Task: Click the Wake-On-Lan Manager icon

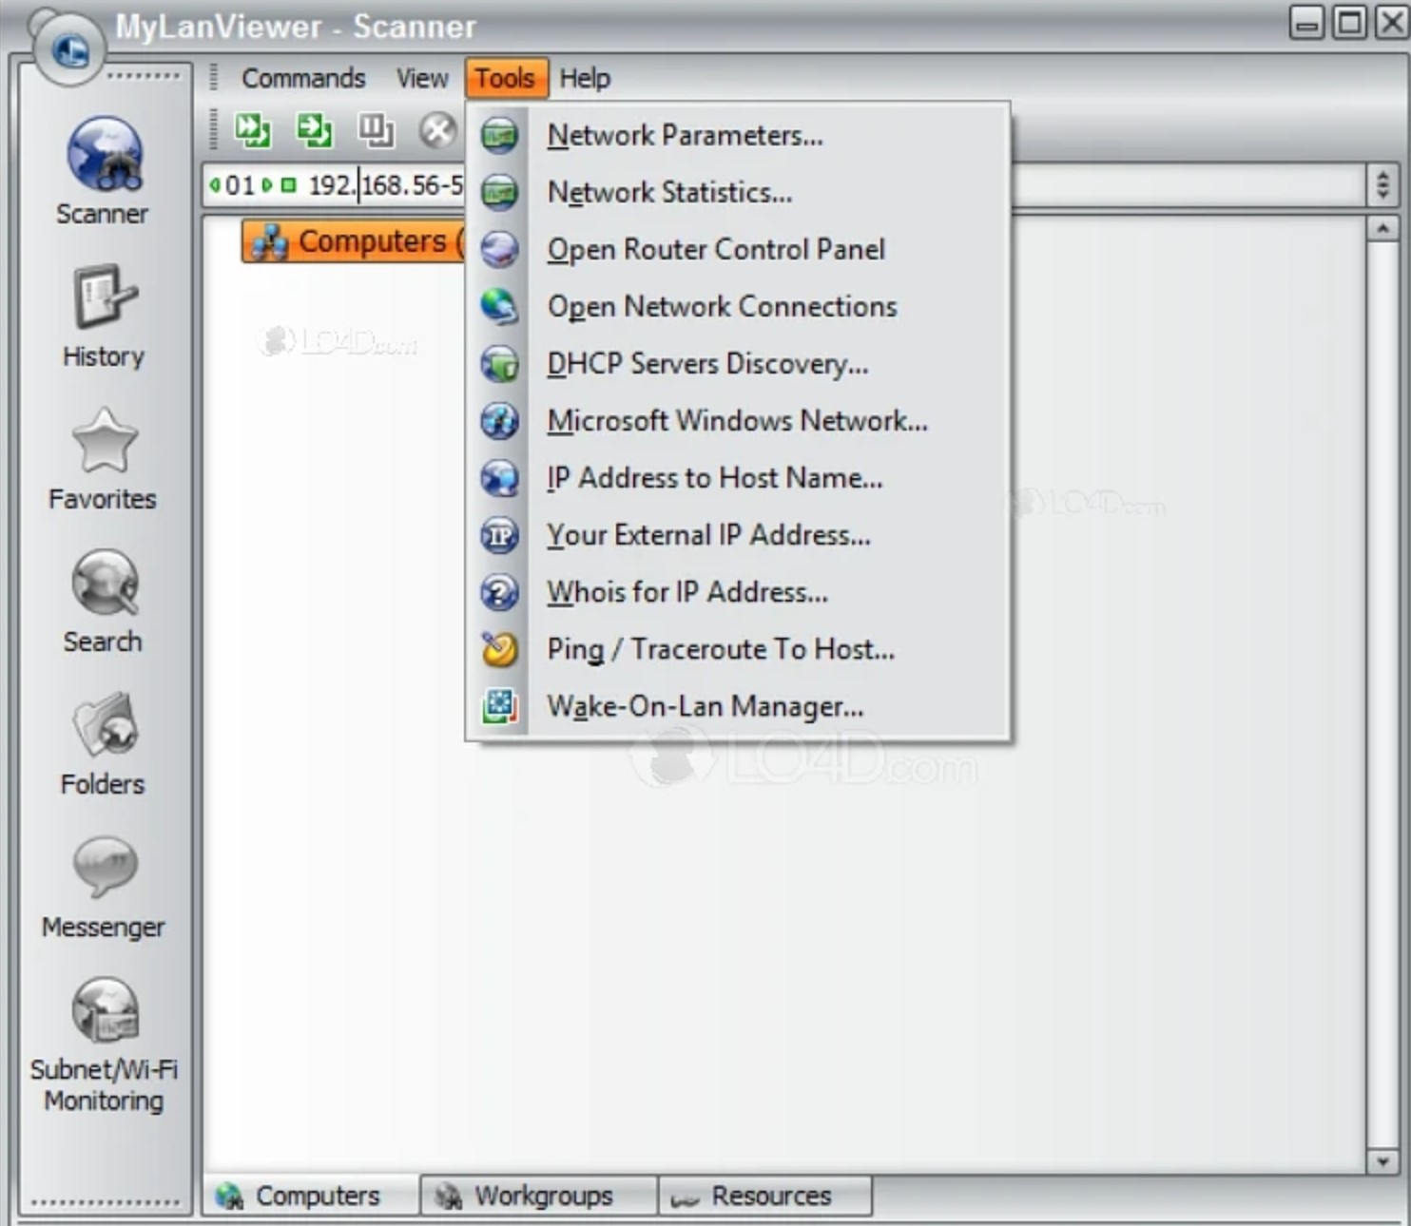Action: pos(499,706)
